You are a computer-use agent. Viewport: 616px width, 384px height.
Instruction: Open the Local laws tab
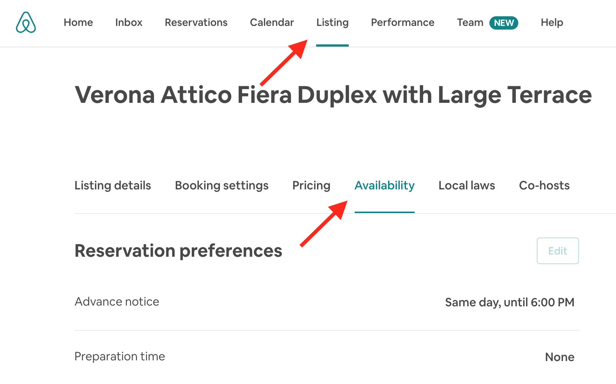point(466,185)
